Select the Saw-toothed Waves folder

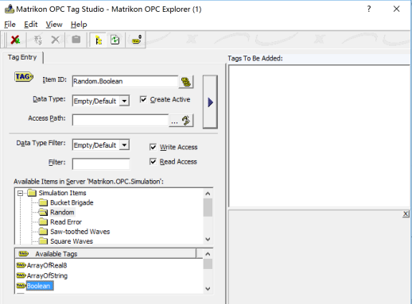pyautogui.click(x=80, y=232)
